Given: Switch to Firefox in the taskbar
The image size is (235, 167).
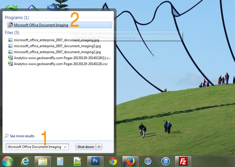Looking at the screenshot, I should [131, 161].
